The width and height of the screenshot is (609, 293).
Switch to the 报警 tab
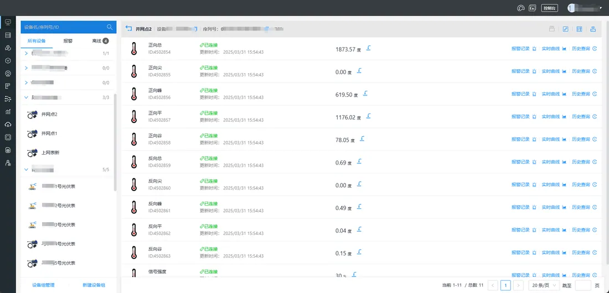[68, 41]
